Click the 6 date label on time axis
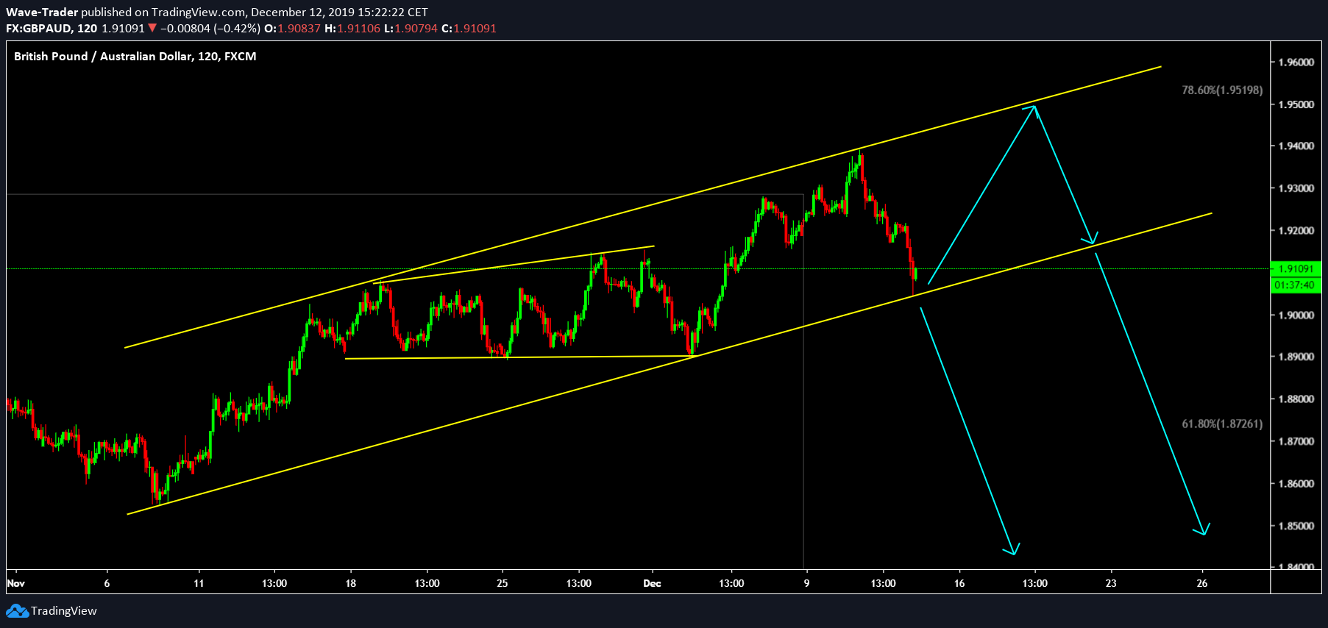This screenshot has width=1328, height=628. click(107, 583)
